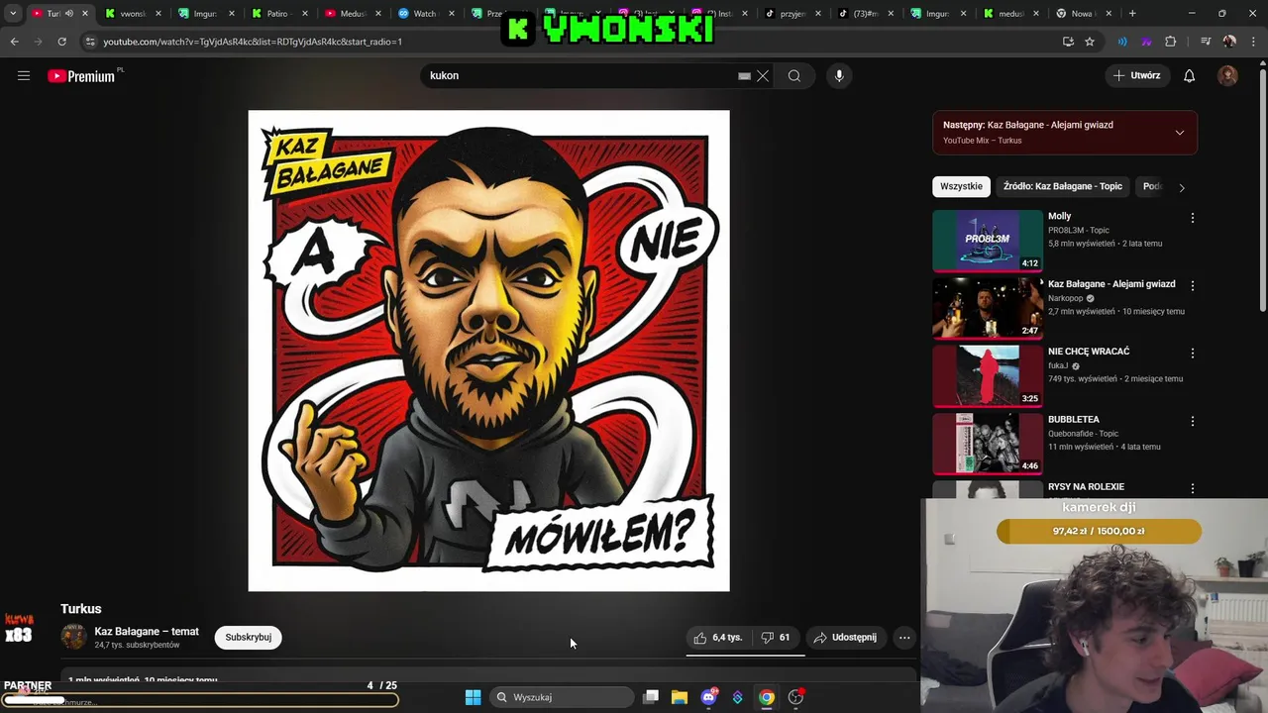
Task: Switch to the Patiro browser tab
Action: 277,14
